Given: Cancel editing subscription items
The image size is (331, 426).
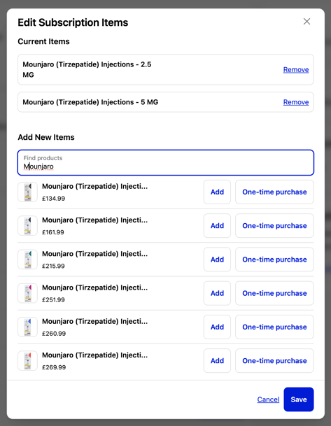Looking at the screenshot, I should (x=268, y=399).
